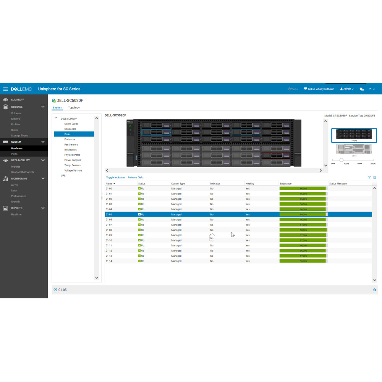Open Alerts under Monitoring

coord(15,185)
